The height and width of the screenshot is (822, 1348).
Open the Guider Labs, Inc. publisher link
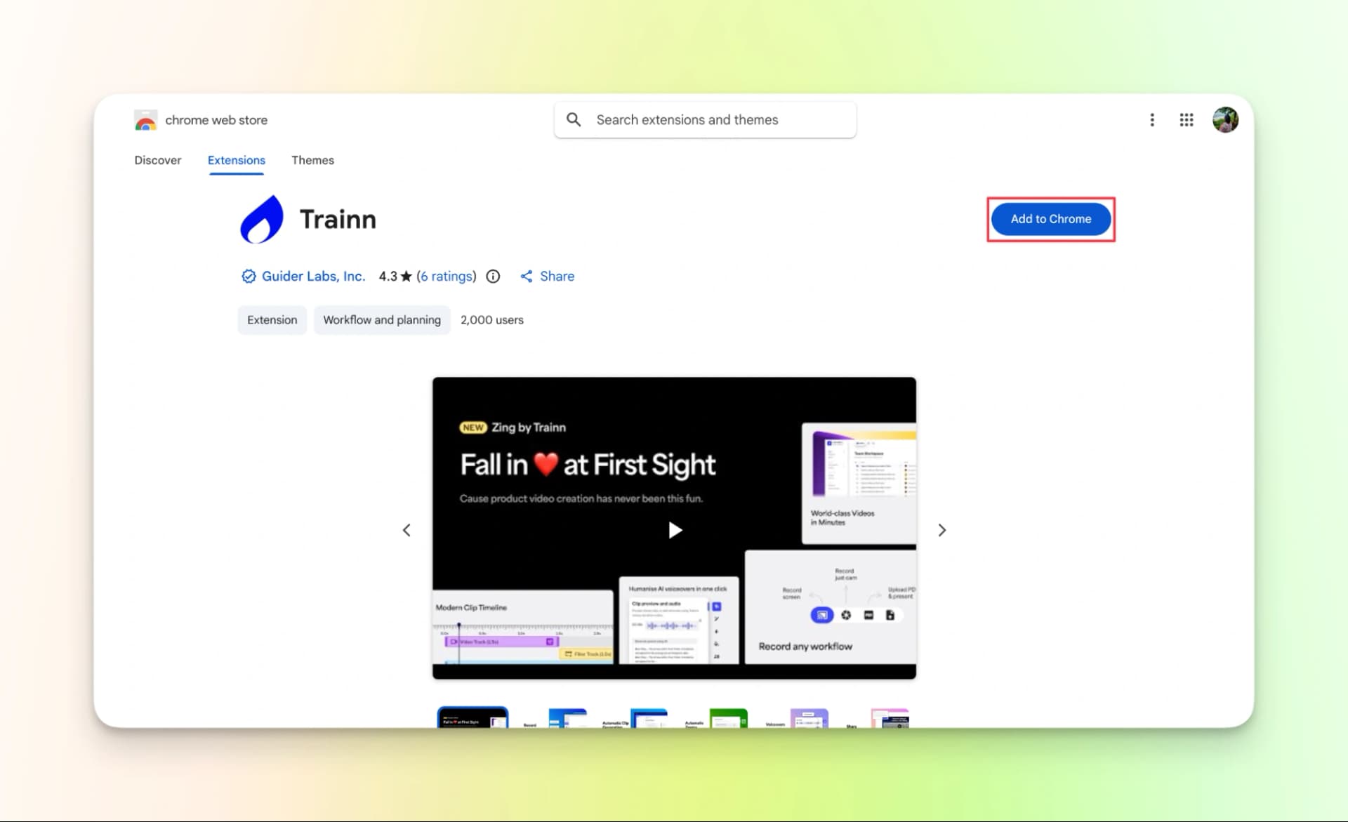[312, 276]
